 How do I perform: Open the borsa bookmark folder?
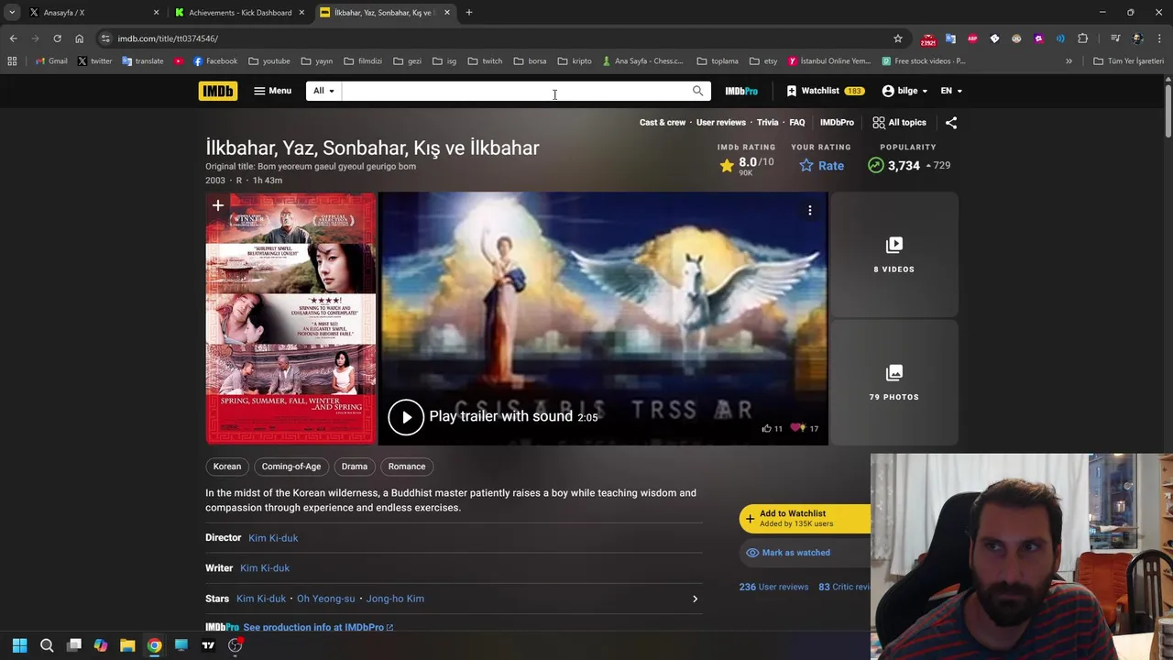click(x=531, y=61)
